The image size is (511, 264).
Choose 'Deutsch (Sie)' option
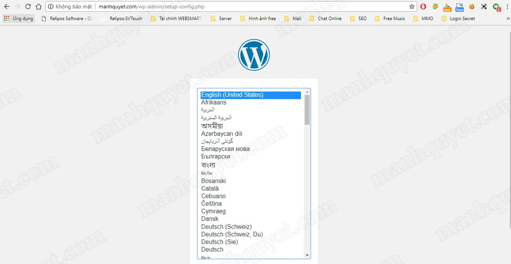click(x=251, y=242)
